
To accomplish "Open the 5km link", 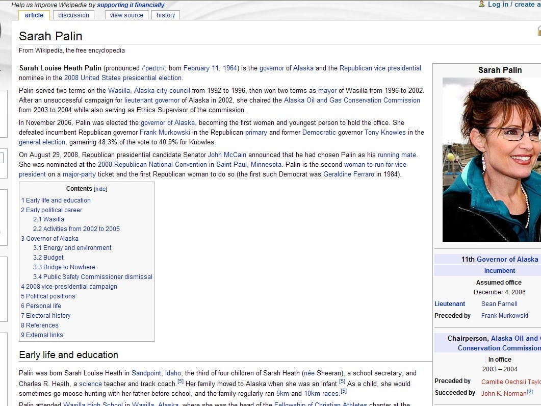I will coord(282,394).
